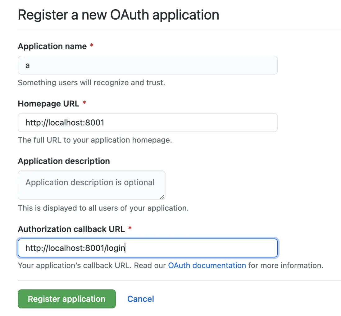Screen dimensions: 341x316
Task: Click the "full URL to your application" hint
Action: 95,140
